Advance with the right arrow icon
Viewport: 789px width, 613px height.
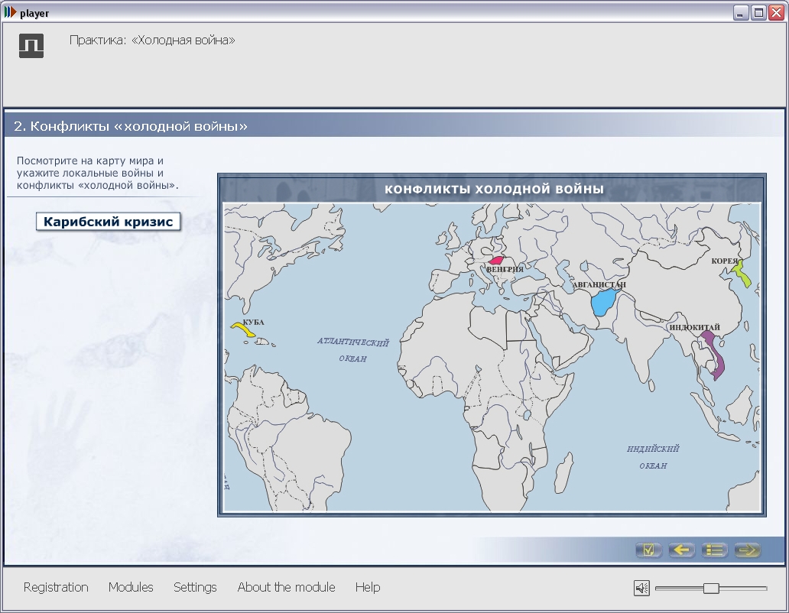(x=747, y=550)
